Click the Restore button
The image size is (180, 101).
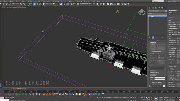(x=153, y=49)
